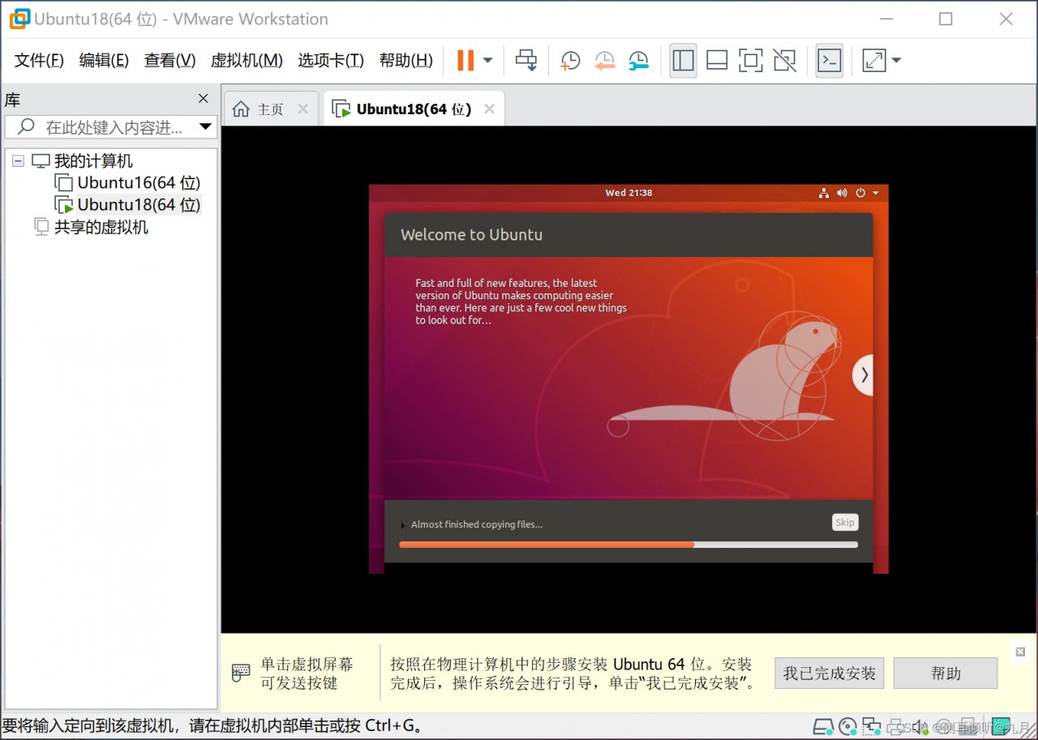Click the home icon on the 主页 tab

pyautogui.click(x=241, y=109)
